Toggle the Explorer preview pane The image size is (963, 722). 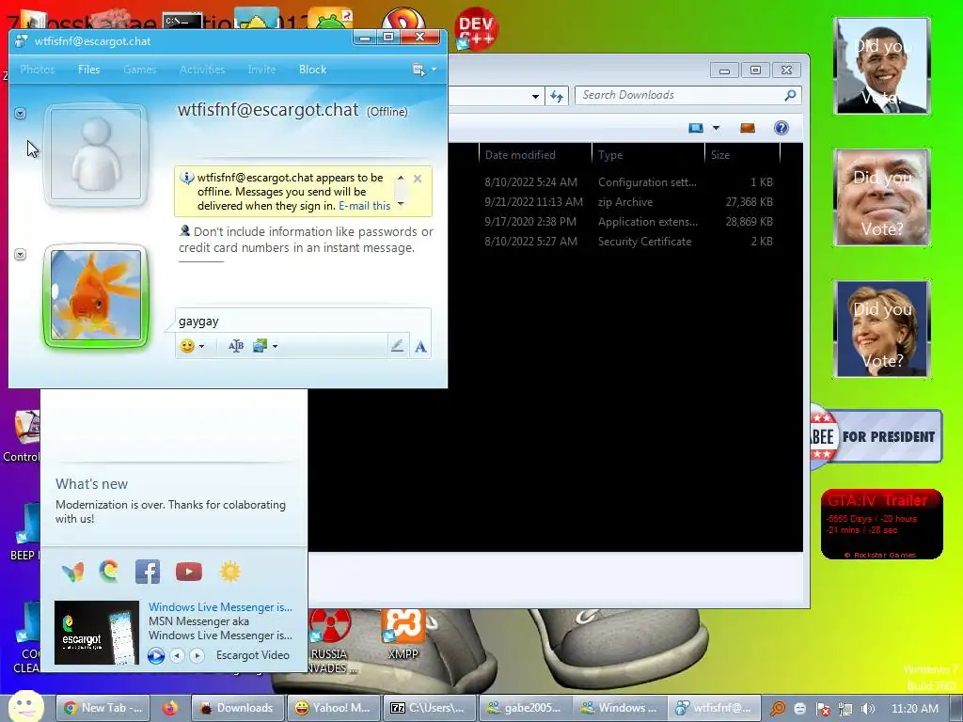pos(748,128)
